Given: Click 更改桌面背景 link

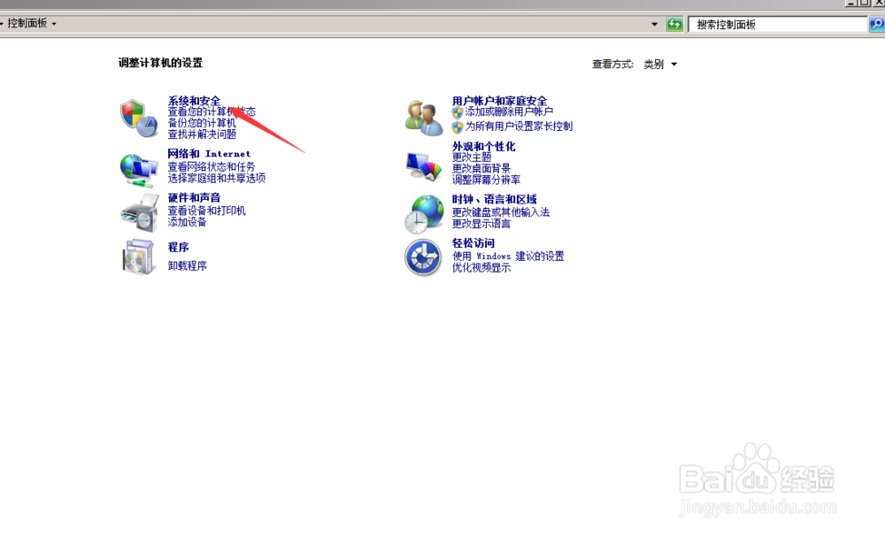Looking at the screenshot, I should pyautogui.click(x=481, y=169).
